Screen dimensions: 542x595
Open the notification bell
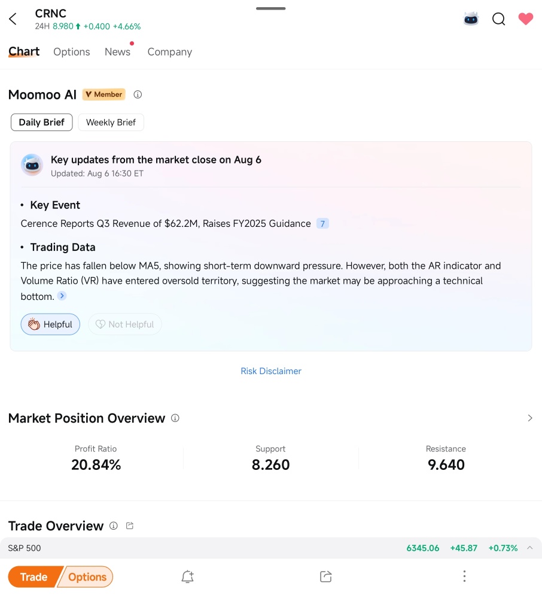click(x=187, y=576)
